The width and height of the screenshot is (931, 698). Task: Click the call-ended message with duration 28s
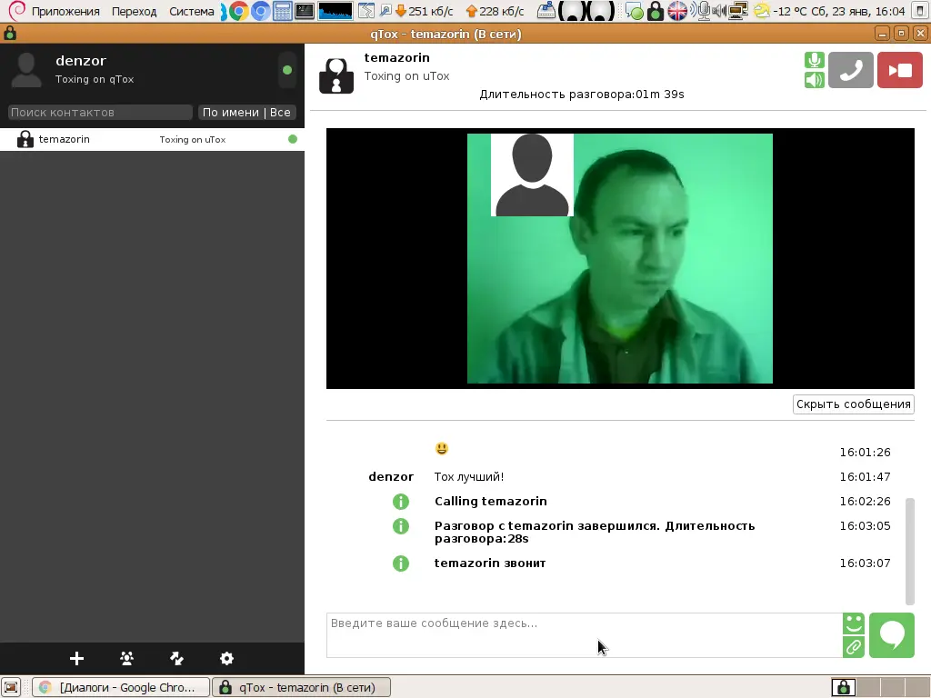coord(595,532)
